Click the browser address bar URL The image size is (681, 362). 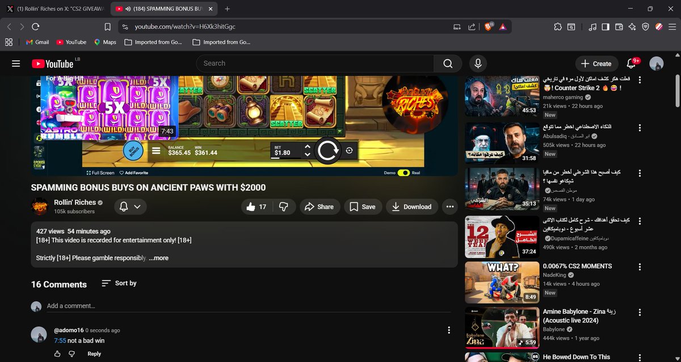click(185, 27)
